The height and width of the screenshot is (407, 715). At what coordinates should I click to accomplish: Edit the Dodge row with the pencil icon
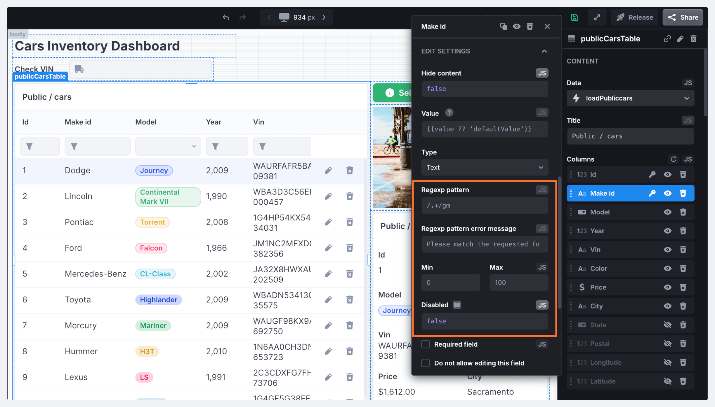328,170
